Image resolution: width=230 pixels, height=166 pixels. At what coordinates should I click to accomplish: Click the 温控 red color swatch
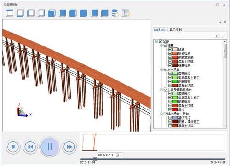coord(175,109)
